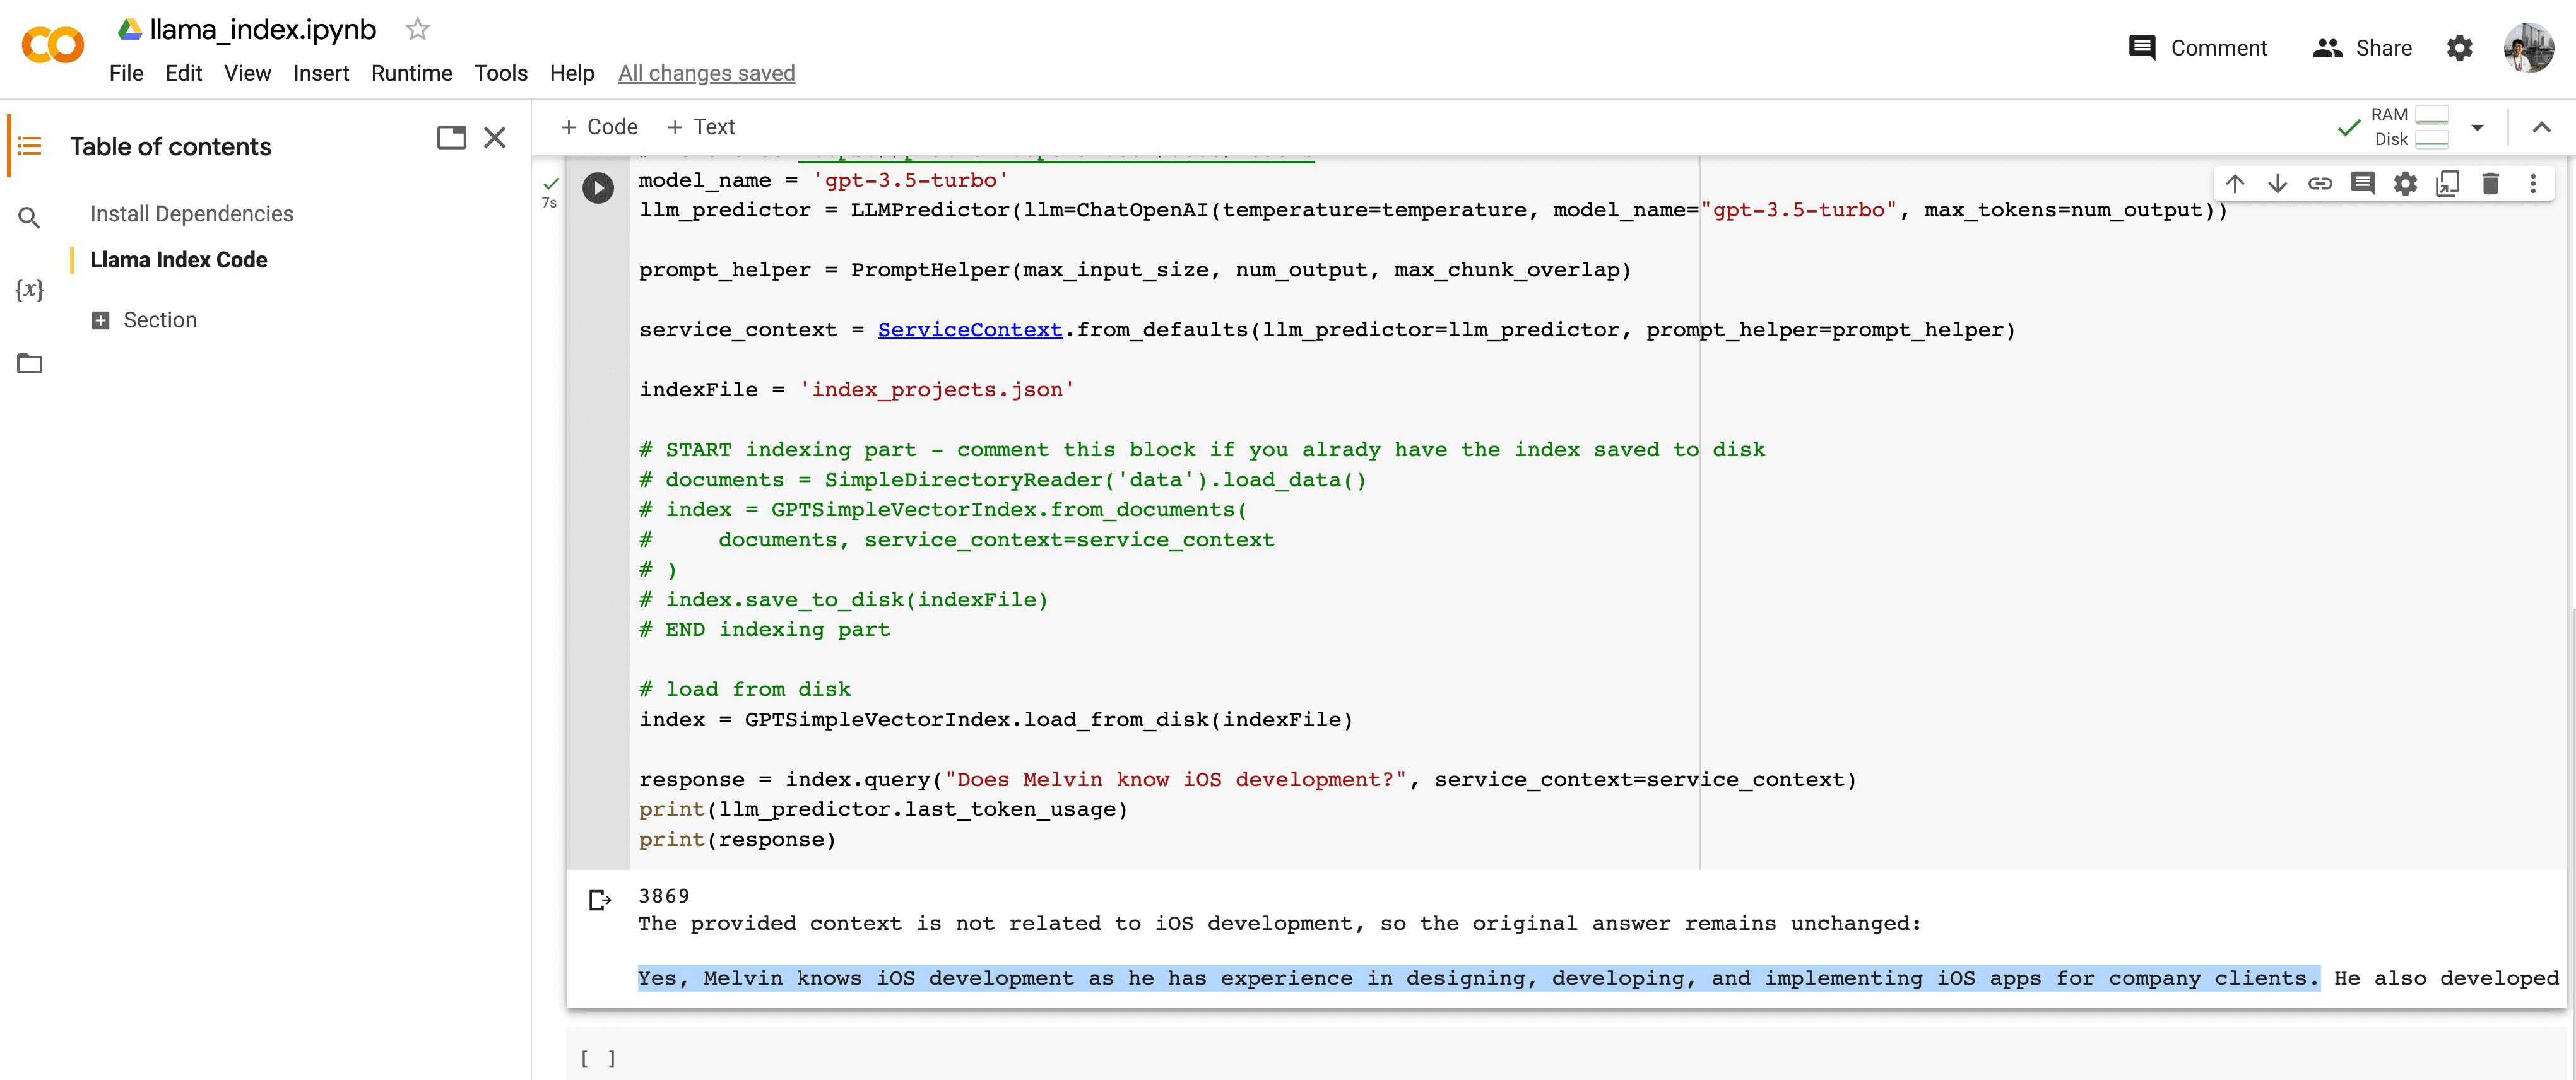Click the highlighted 'Yes, Melvin knows iOS' output

pyautogui.click(x=1478, y=979)
